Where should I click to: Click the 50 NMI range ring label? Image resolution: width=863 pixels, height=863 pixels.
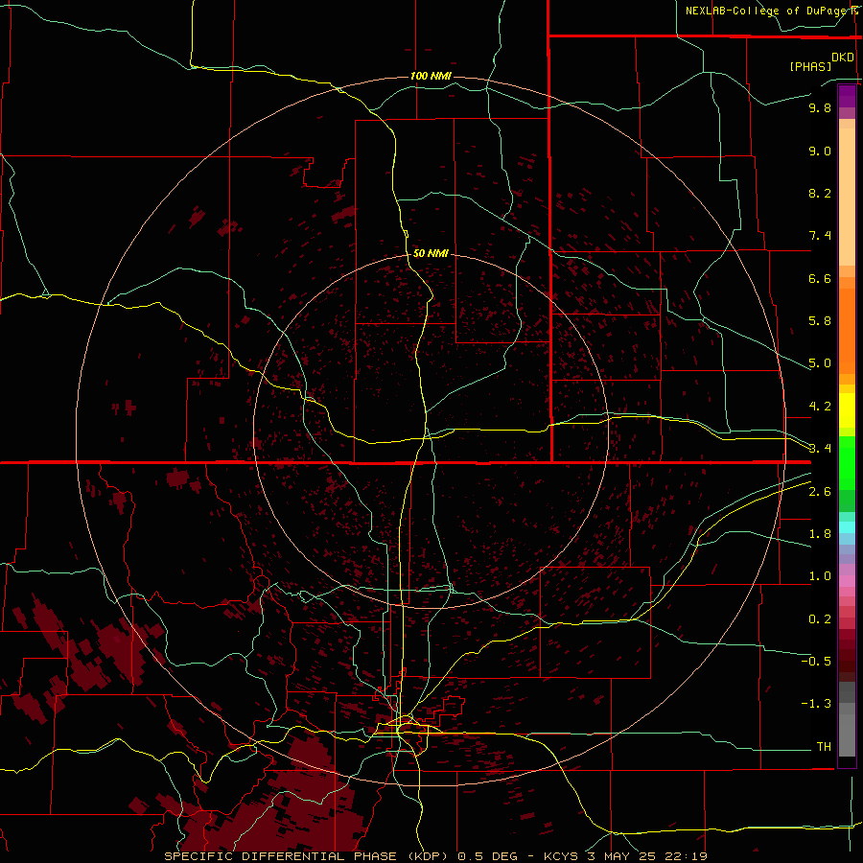[x=431, y=253]
